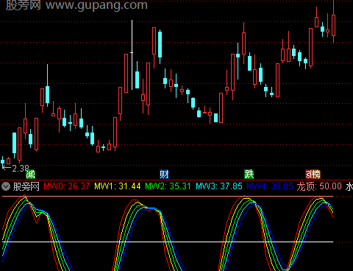Click the blue MW4: 39.05 value

pos(270,186)
